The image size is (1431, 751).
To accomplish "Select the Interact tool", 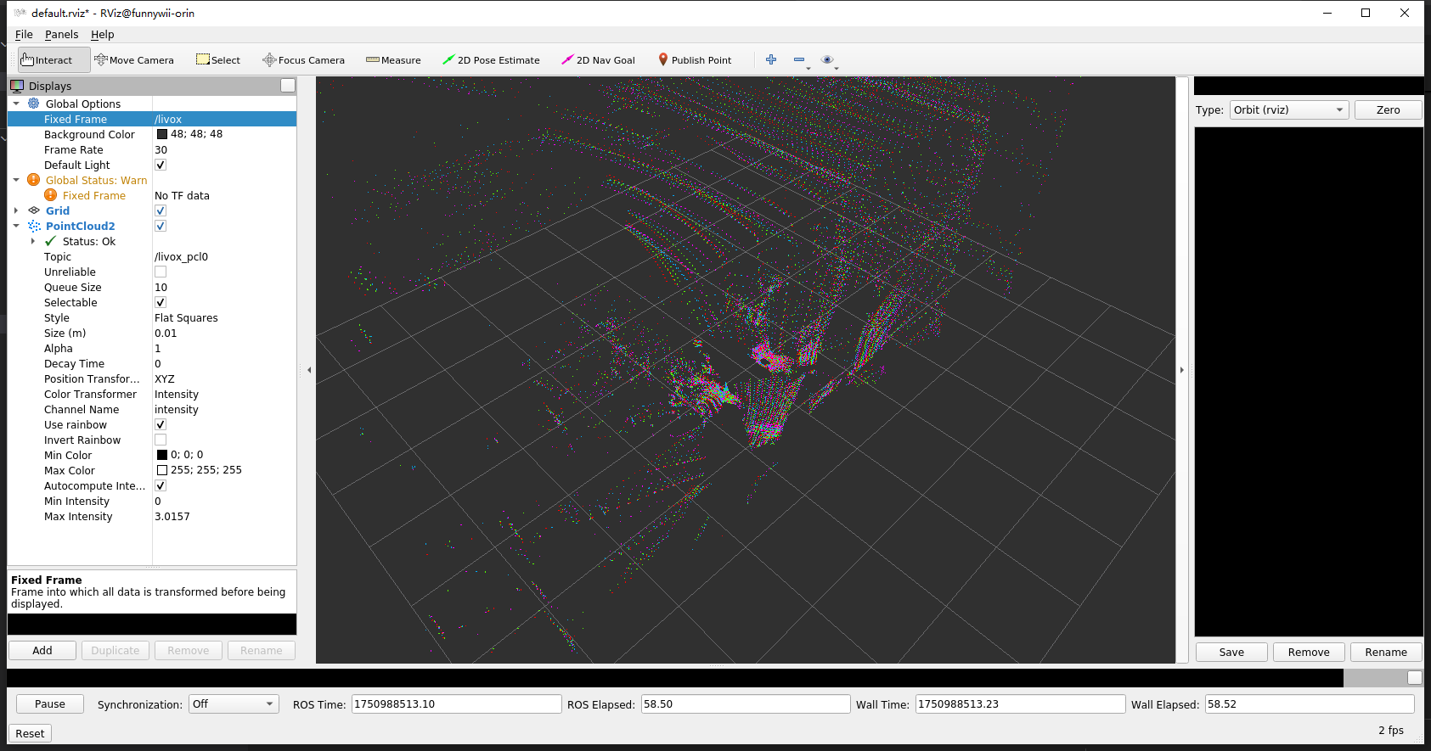I will tap(54, 60).
